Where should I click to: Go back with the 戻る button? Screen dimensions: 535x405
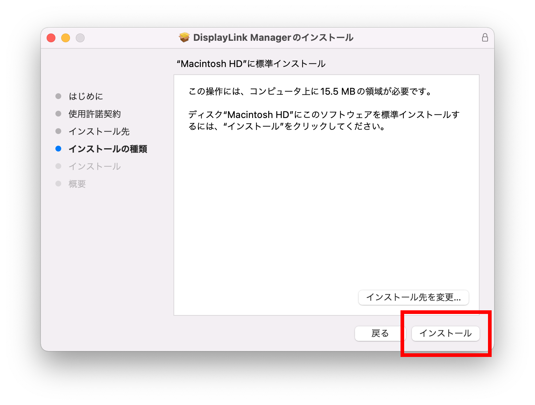380,333
